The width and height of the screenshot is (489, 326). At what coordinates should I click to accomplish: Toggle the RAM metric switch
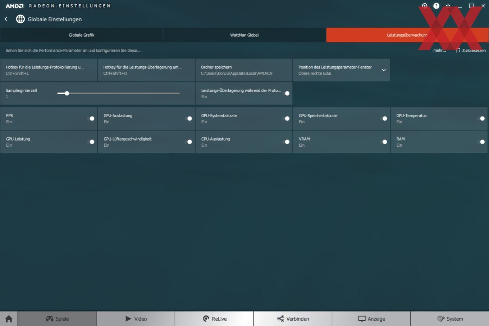pos(481,142)
